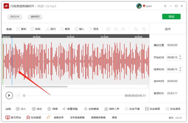Minimize the application window
The height and width of the screenshot is (123, 188).
pyautogui.click(x=171, y=6)
